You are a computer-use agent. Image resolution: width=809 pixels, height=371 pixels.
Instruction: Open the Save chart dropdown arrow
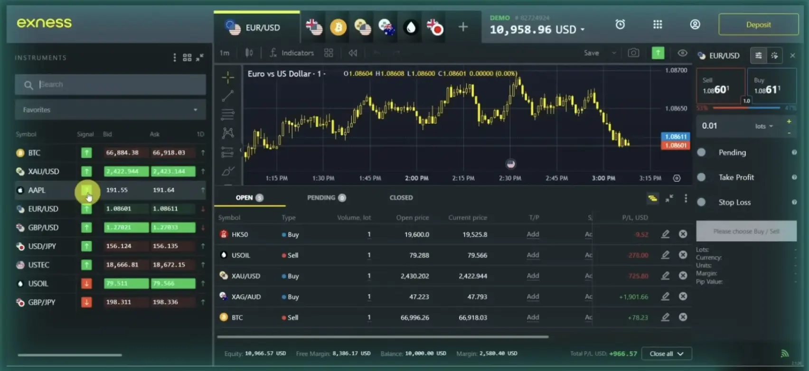(614, 53)
